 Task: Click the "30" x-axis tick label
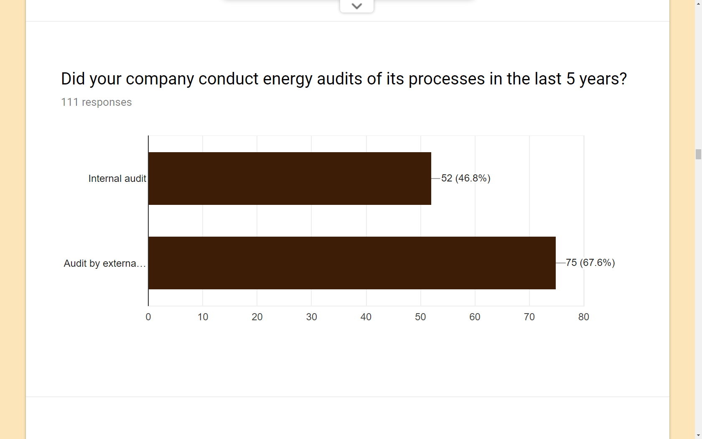311,317
